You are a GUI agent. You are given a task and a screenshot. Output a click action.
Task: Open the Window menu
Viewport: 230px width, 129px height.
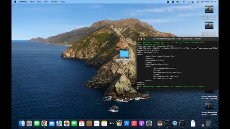tap(54, 1)
